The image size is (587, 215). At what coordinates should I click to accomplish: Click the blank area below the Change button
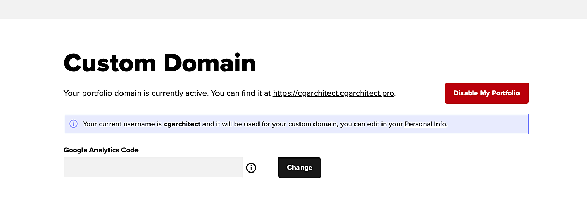pos(299,199)
